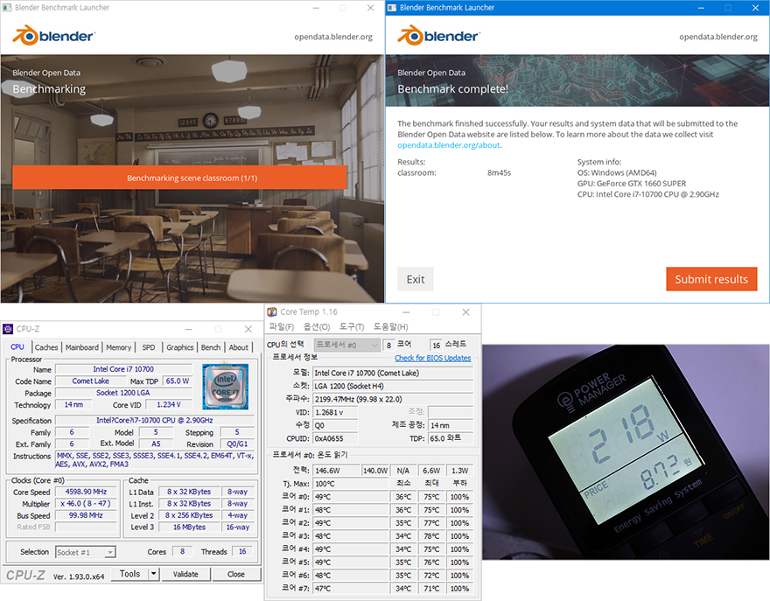Click the title bar icon of the right Blender Benchmark Launcher
Image resolution: width=770 pixels, height=601 pixels.
click(392, 7)
